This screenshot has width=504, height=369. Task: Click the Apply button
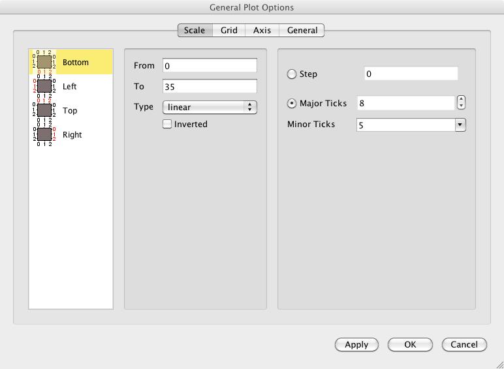[x=356, y=344]
